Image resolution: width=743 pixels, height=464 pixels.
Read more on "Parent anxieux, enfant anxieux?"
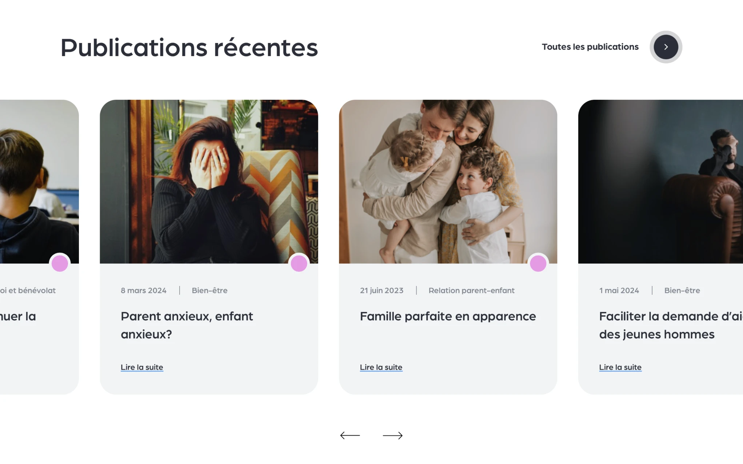[x=142, y=367]
